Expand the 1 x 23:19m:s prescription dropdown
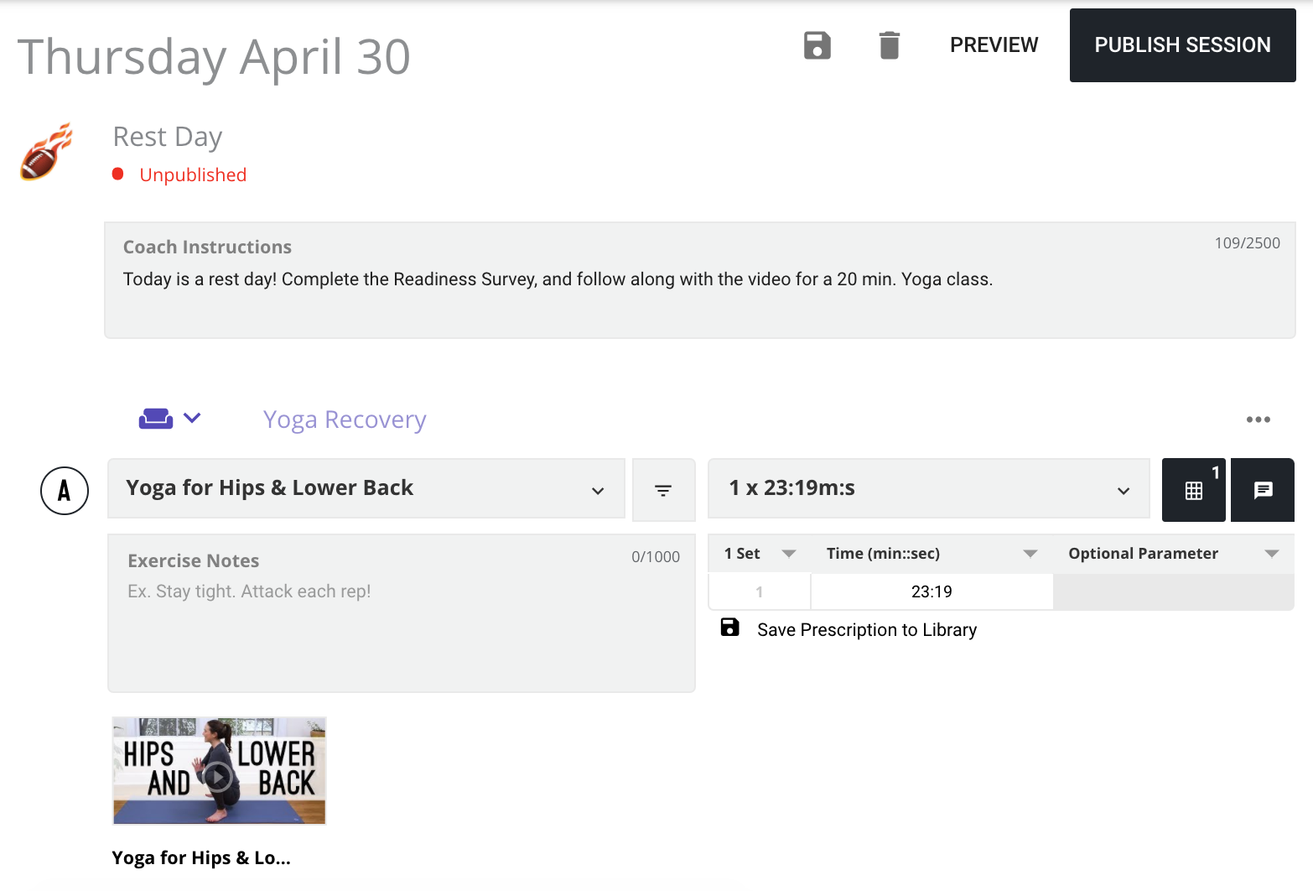 pyautogui.click(x=929, y=488)
